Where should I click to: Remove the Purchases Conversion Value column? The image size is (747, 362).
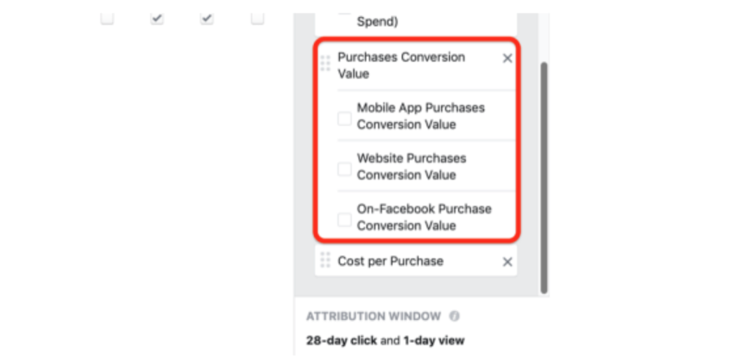pyautogui.click(x=507, y=59)
